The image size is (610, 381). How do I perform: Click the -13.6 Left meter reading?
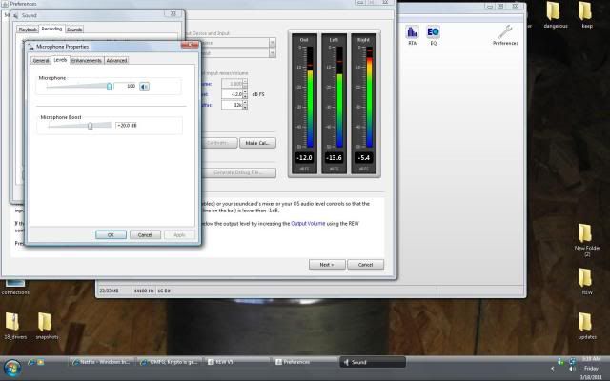point(334,158)
